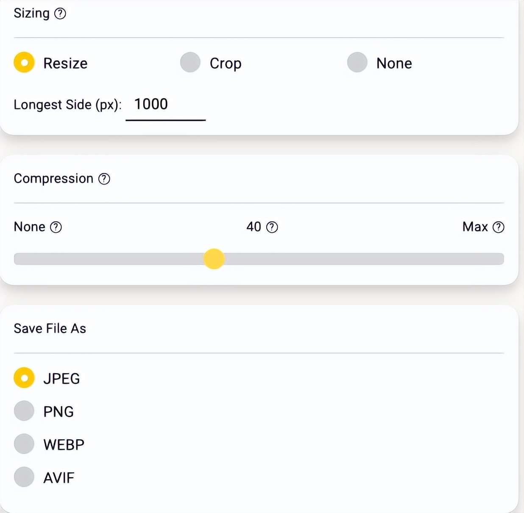Click the help icon next to value 40

(272, 227)
